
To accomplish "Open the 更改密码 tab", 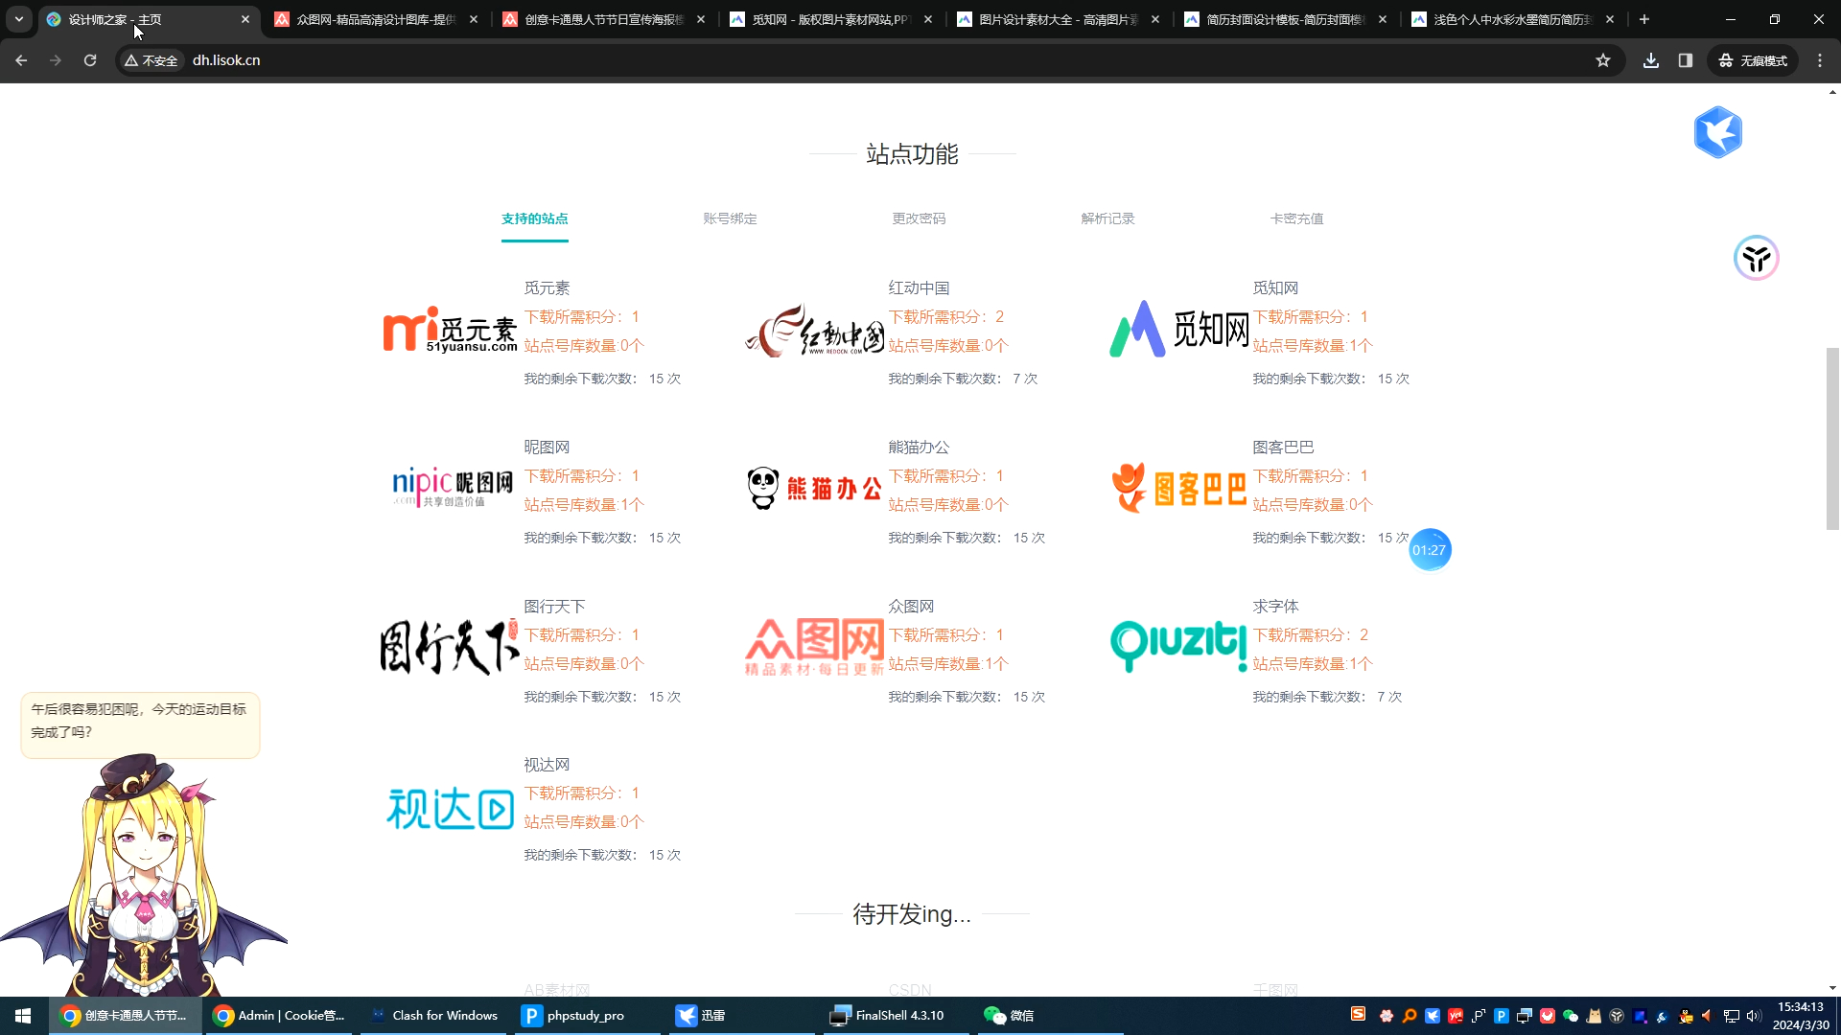I will [x=919, y=218].
